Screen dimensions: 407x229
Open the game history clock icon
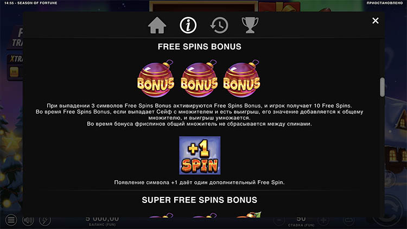219,25
